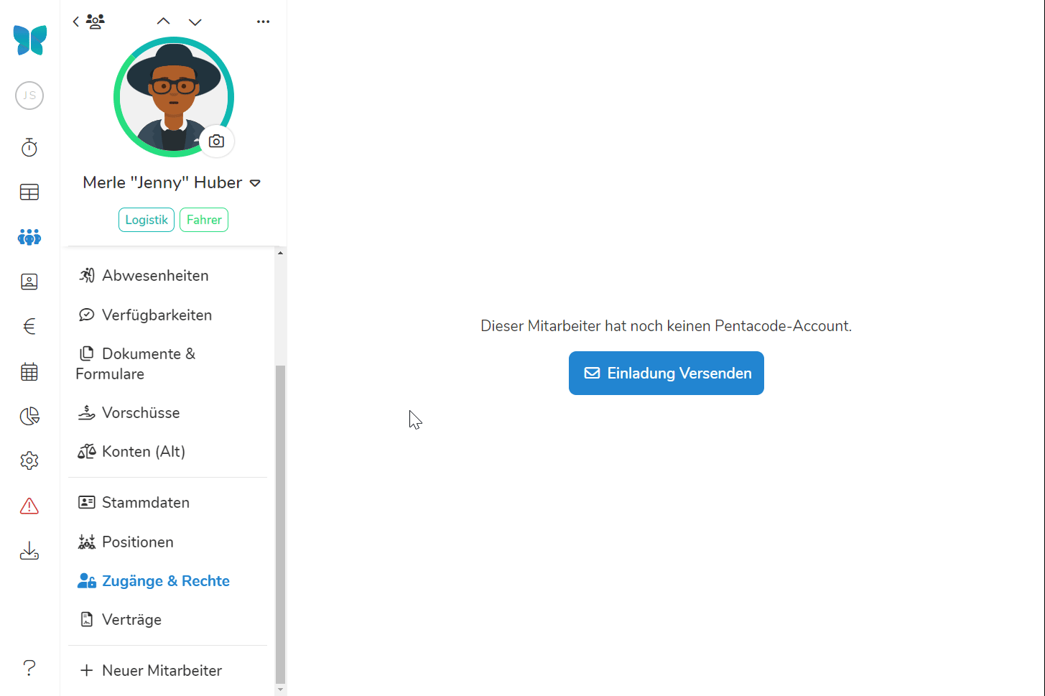Open the euro payroll icon
Screen dimensions: 1045x696
[29, 327]
